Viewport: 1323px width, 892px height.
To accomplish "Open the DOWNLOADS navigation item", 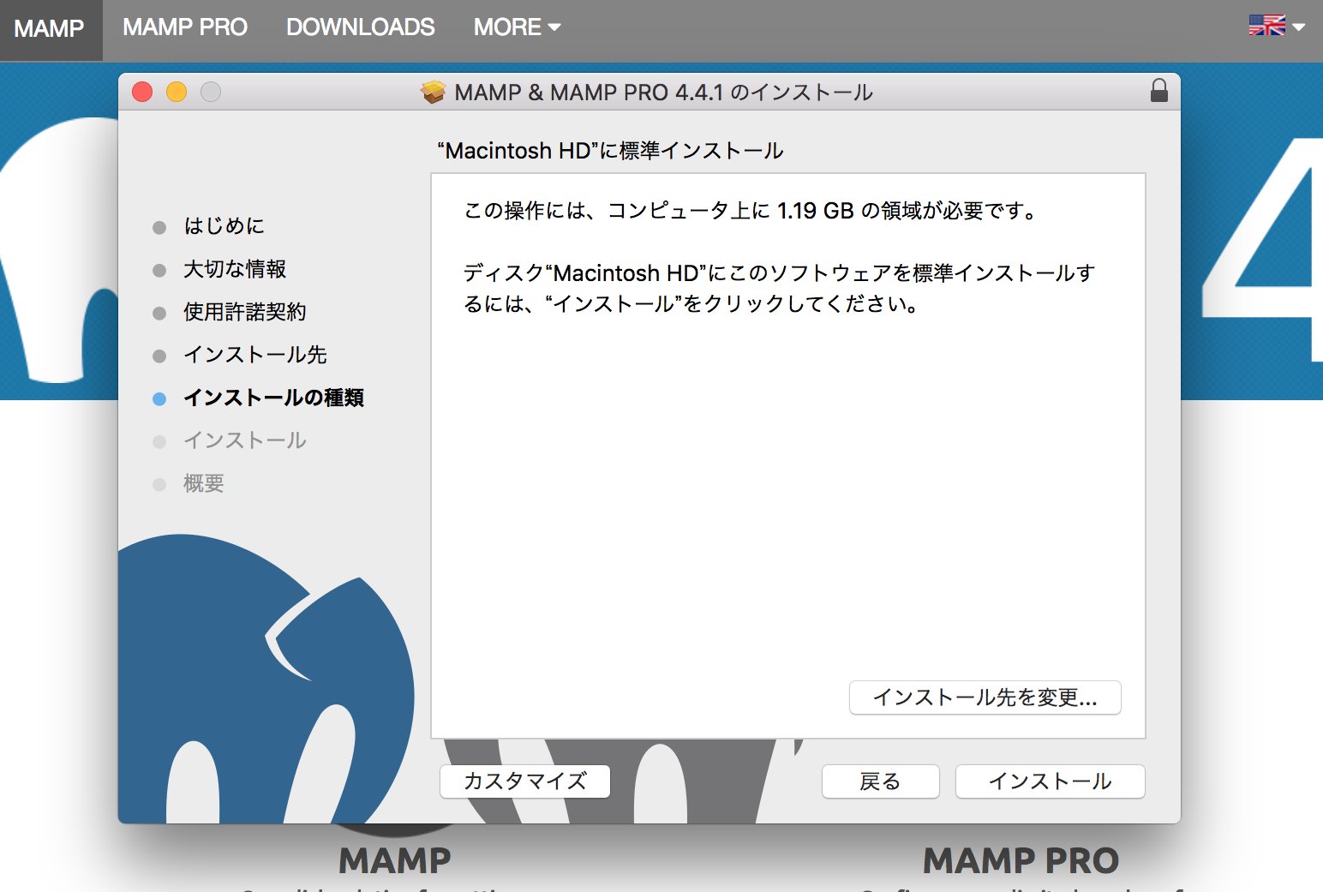I will (361, 27).
